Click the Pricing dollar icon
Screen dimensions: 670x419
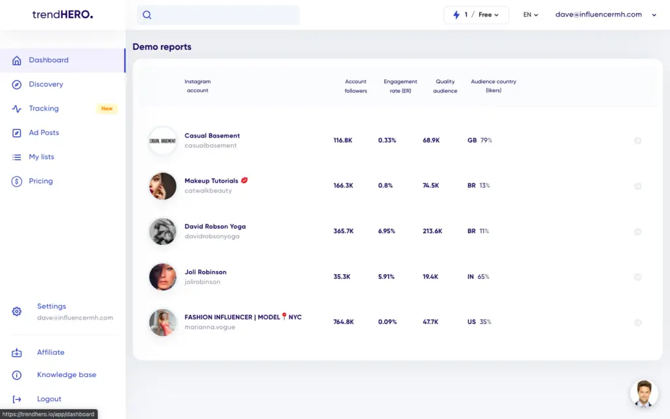point(17,181)
